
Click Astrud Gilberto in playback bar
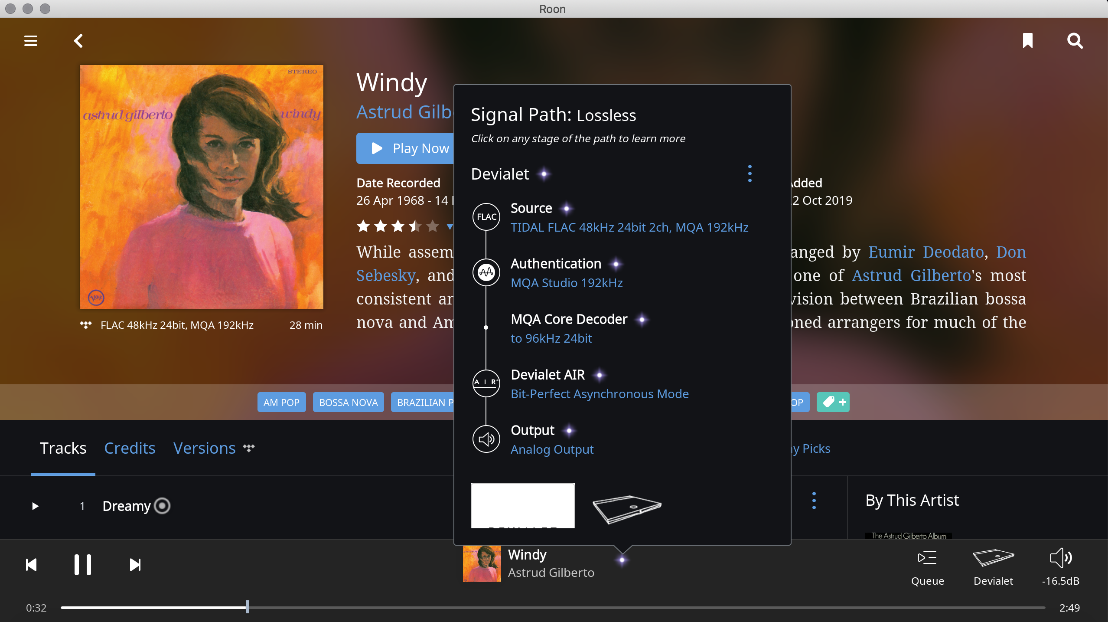coord(551,573)
